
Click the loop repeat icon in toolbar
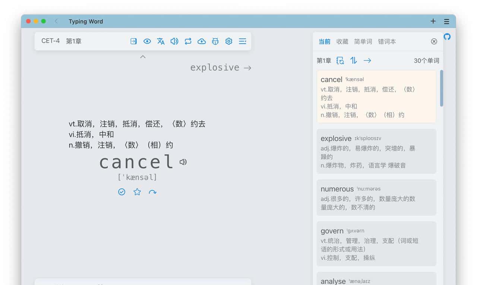point(188,41)
